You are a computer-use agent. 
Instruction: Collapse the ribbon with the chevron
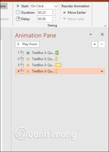[105, 26]
